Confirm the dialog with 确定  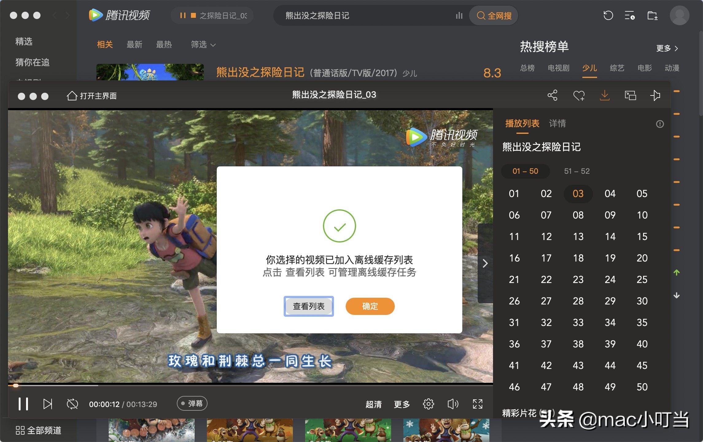(x=370, y=306)
